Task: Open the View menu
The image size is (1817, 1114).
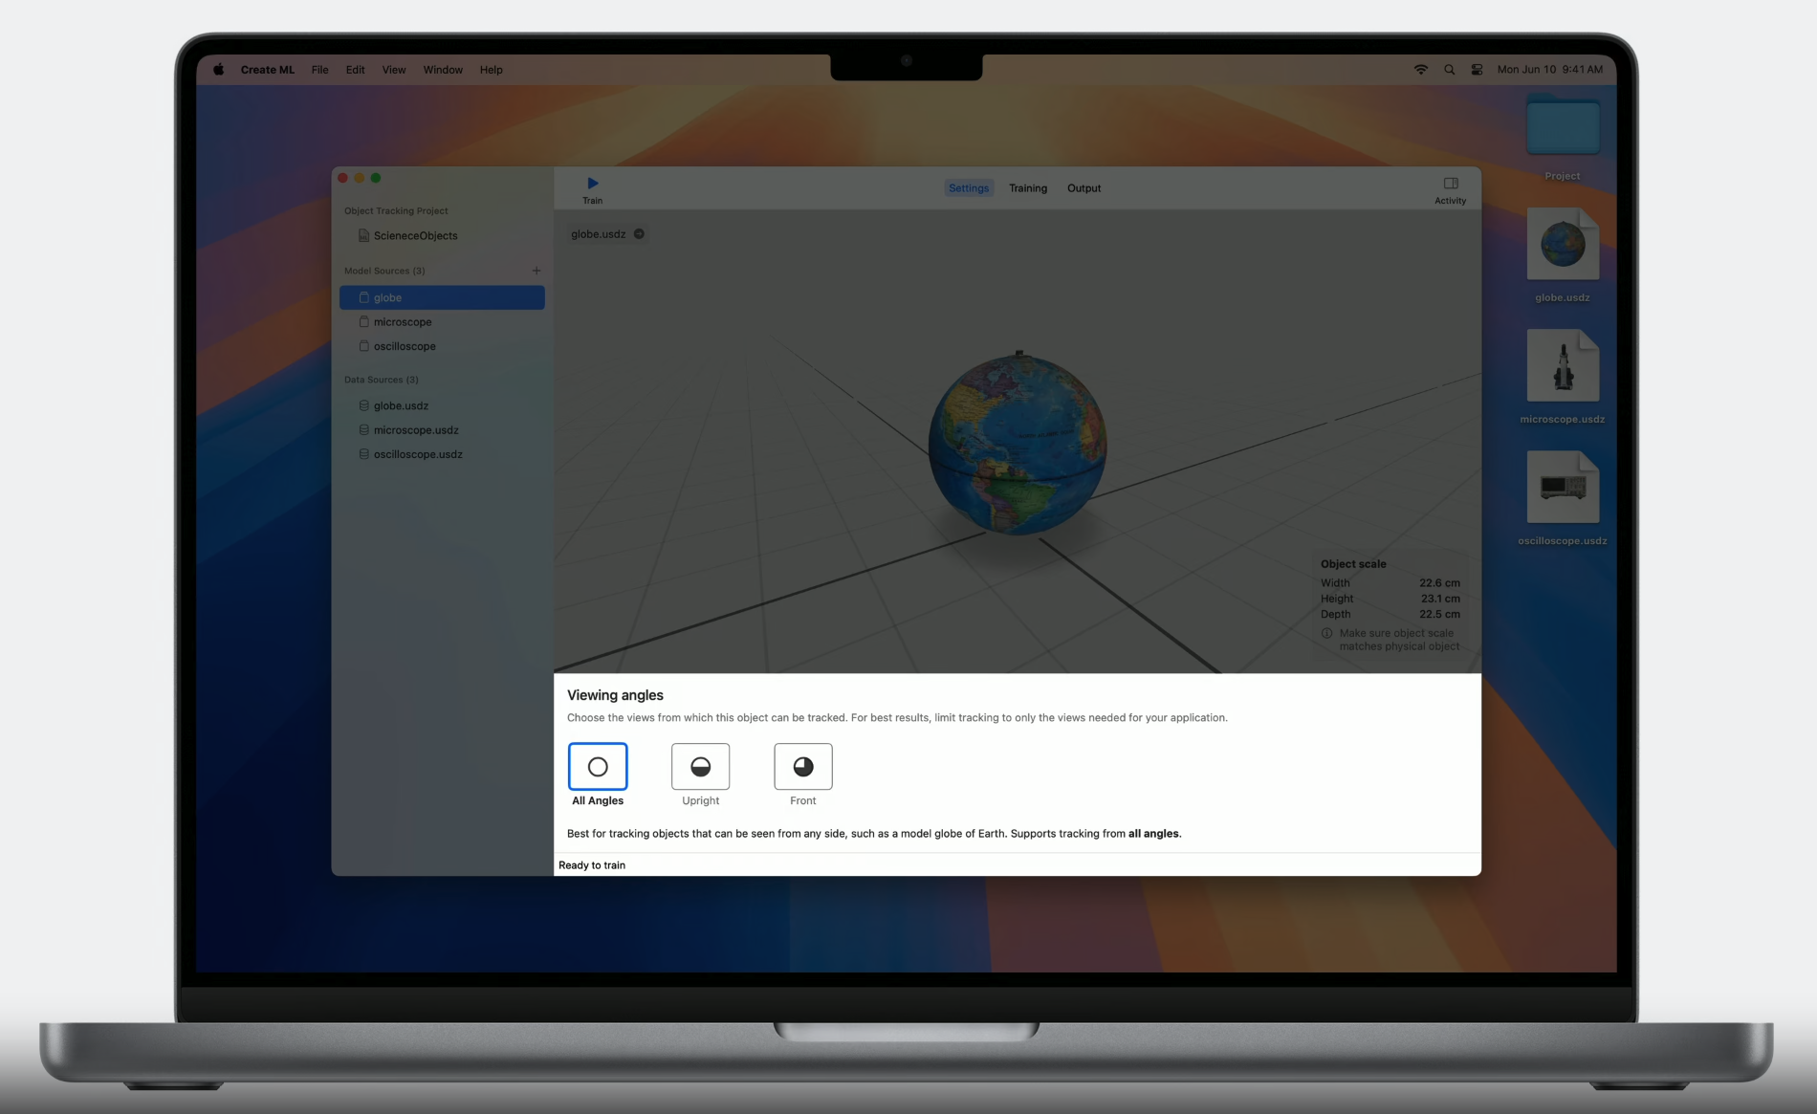Action: [394, 70]
